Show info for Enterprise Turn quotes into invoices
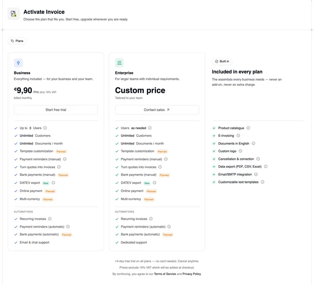 pos(160,167)
